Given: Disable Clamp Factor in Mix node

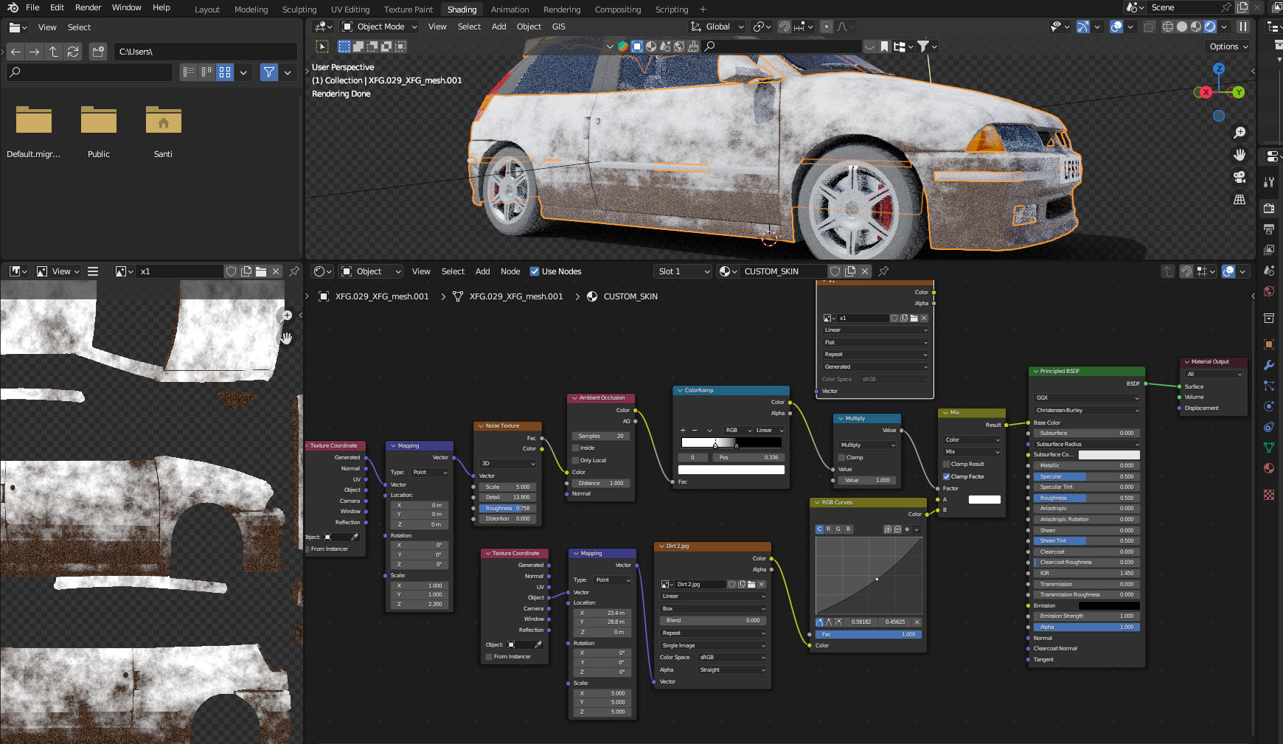Looking at the screenshot, I should (x=947, y=477).
